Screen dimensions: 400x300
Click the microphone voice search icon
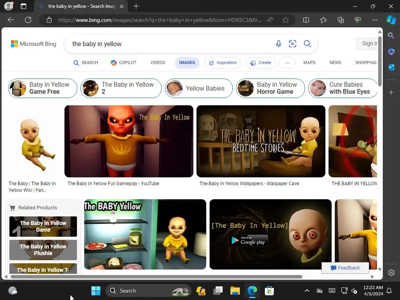pyautogui.click(x=279, y=44)
